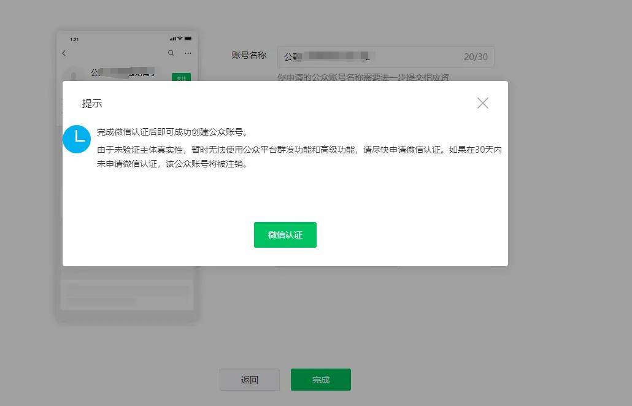Close the 提示 dialog with the X
The image size is (632, 406).
coord(482,103)
